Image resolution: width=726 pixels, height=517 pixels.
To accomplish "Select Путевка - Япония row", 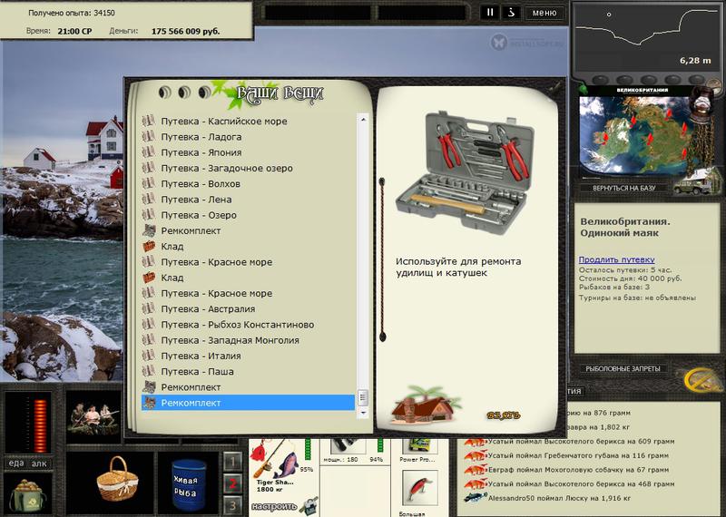I will [248, 152].
